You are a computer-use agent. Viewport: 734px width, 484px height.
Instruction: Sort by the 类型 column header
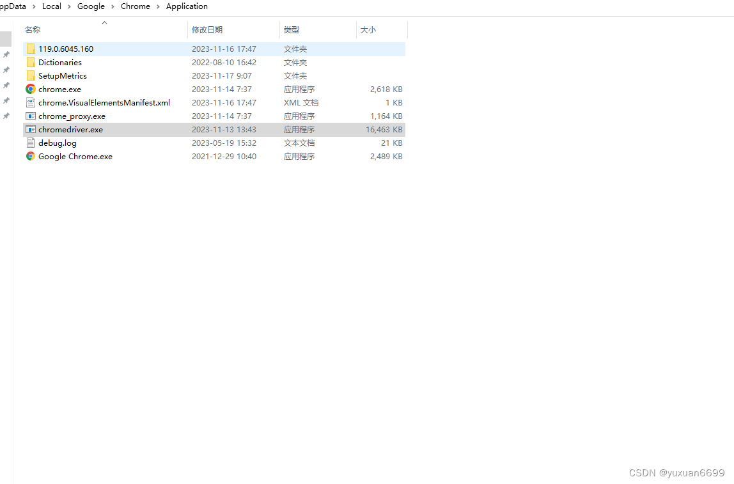click(318, 30)
